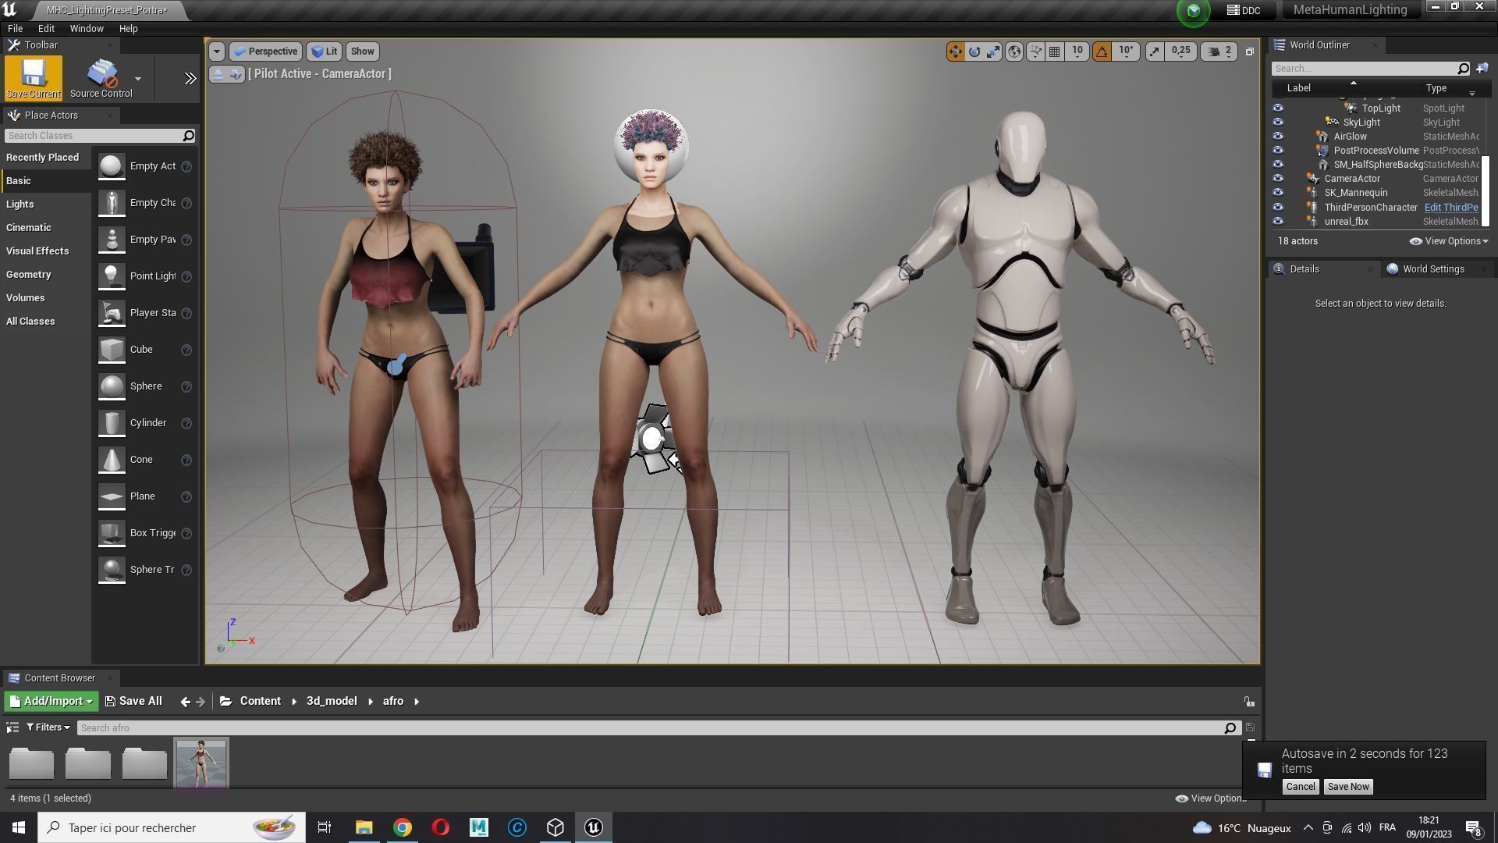The height and width of the screenshot is (843, 1498).
Task: Click the Edit ThirdPe blueprint link
Action: coord(1450,208)
